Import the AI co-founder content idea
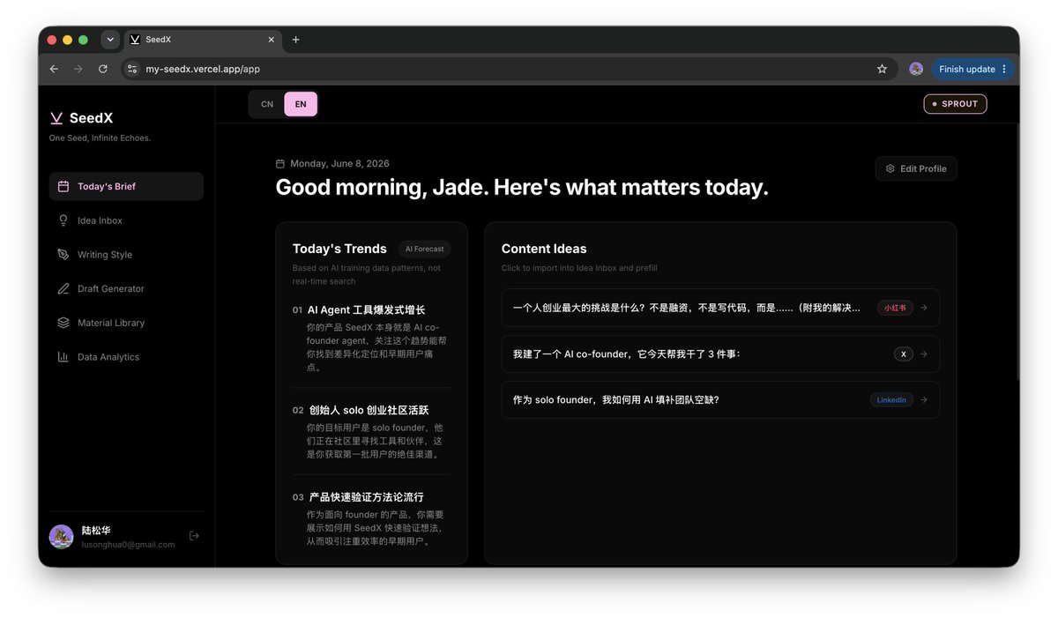This screenshot has height=618, width=1058. 720,354
